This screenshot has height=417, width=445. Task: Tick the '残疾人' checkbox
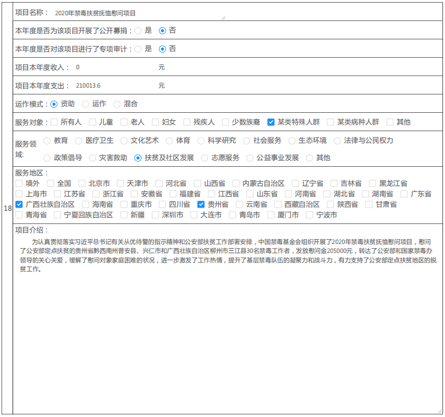(187, 122)
